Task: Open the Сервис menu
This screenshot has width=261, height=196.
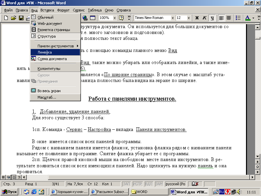Action: [79, 10]
